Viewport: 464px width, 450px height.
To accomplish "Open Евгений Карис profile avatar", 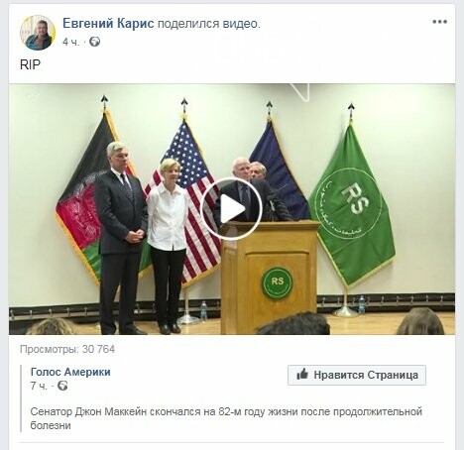I will (x=38, y=33).
